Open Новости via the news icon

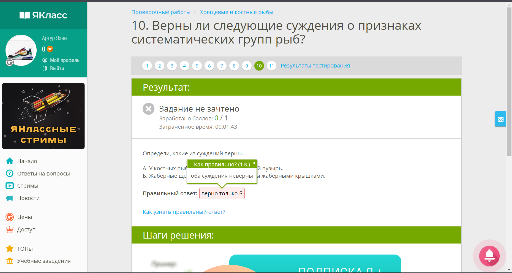[10, 198]
